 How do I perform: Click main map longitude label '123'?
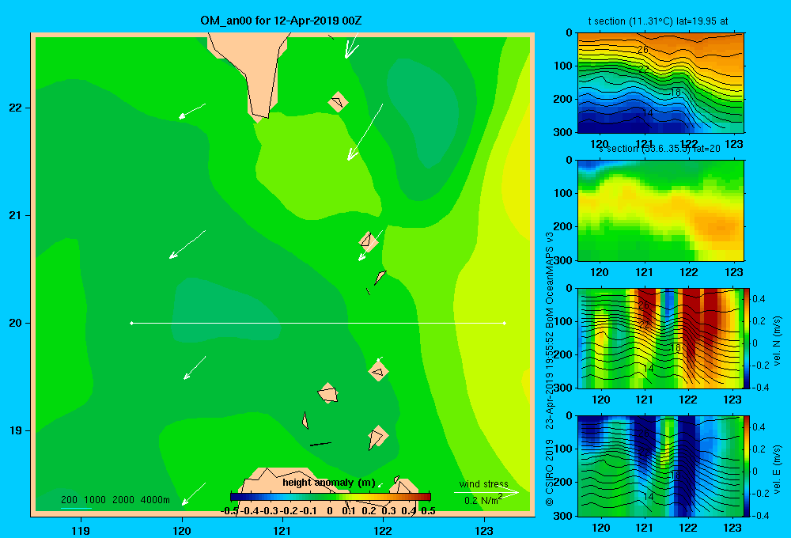click(x=484, y=530)
